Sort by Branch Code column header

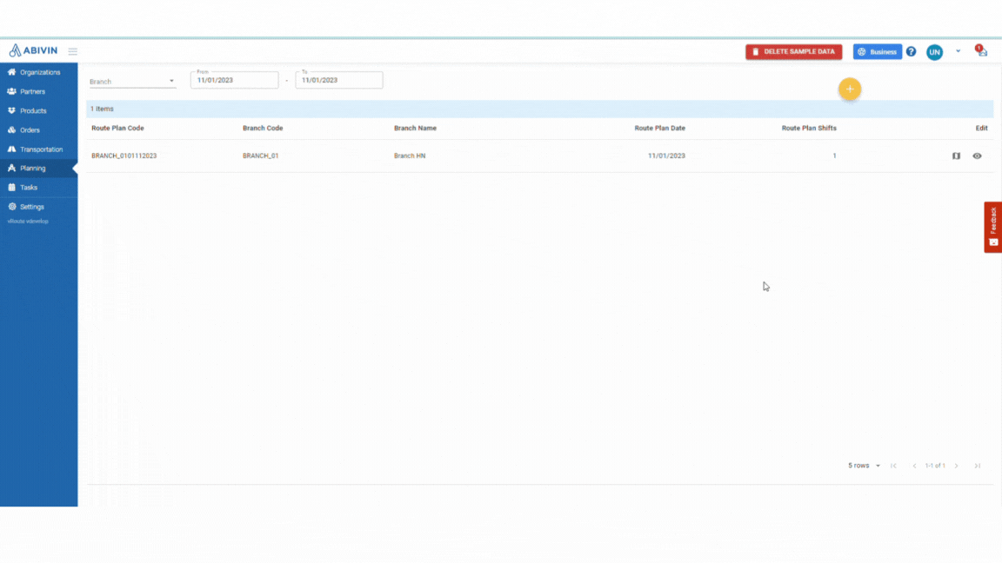(263, 129)
